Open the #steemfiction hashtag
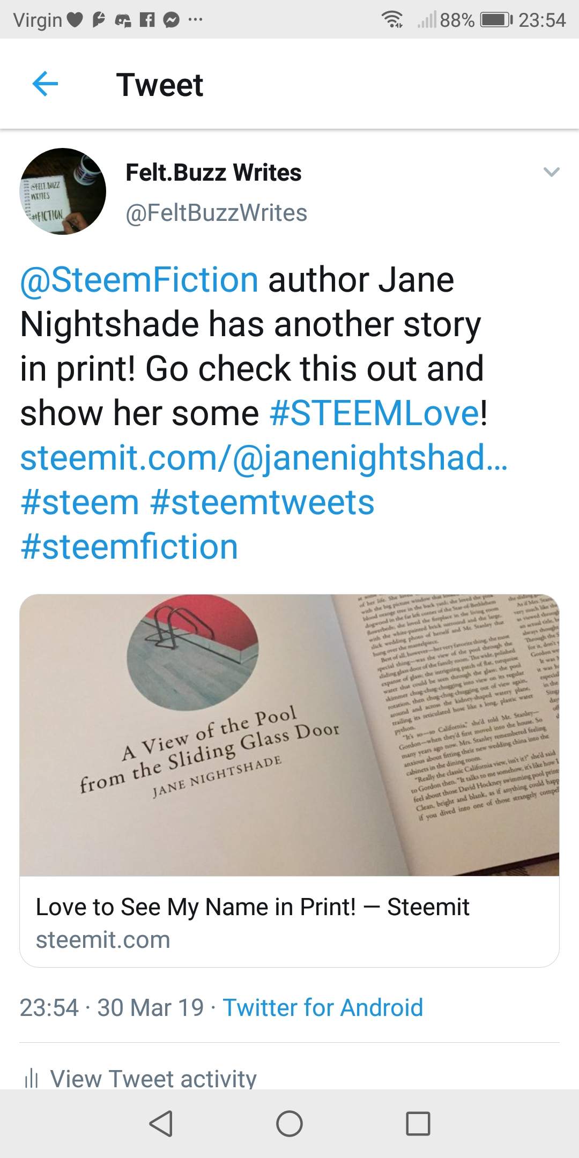The width and height of the screenshot is (579, 1158). [129, 547]
